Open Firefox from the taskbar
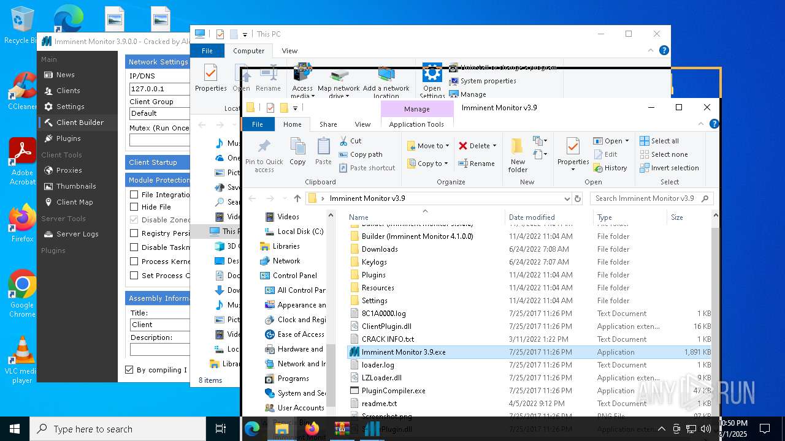 312,429
